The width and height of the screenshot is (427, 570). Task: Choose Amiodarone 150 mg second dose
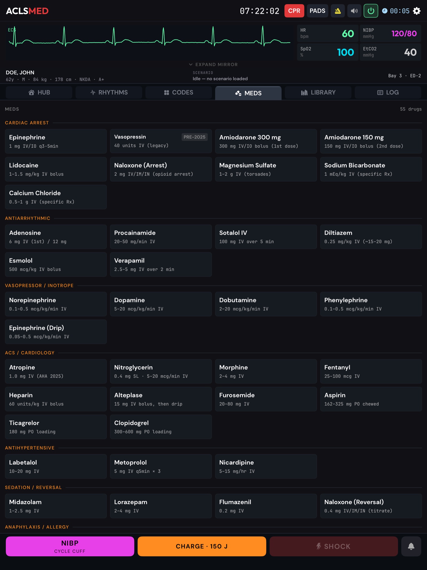(371, 141)
